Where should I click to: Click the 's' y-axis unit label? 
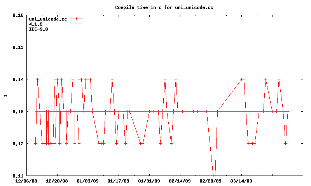tap(5, 95)
